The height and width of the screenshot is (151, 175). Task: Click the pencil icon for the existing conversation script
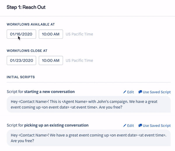pos(125,126)
